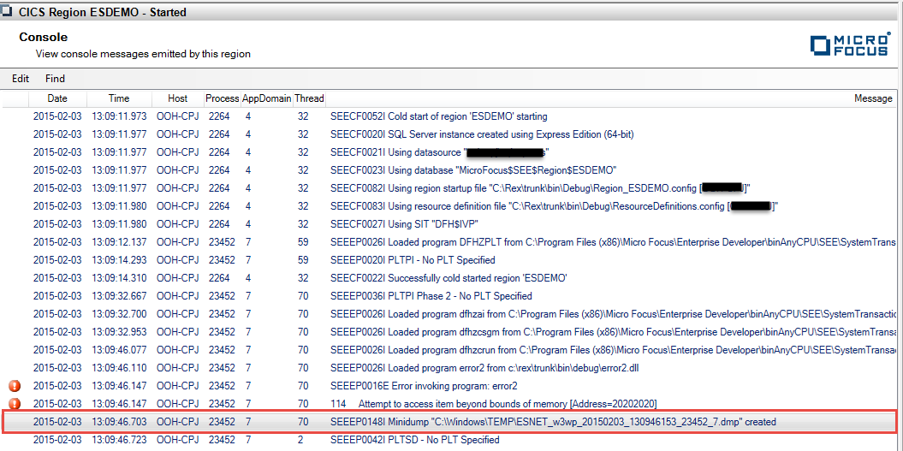Click the Process column header
Image resolution: width=903 pixels, height=451 pixels.
(x=222, y=98)
